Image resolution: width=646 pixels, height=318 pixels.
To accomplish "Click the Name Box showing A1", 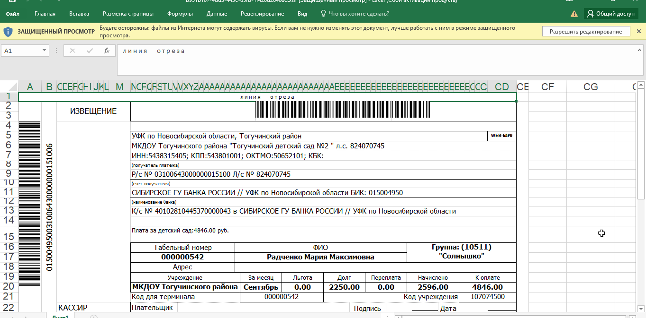I will (21, 51).
